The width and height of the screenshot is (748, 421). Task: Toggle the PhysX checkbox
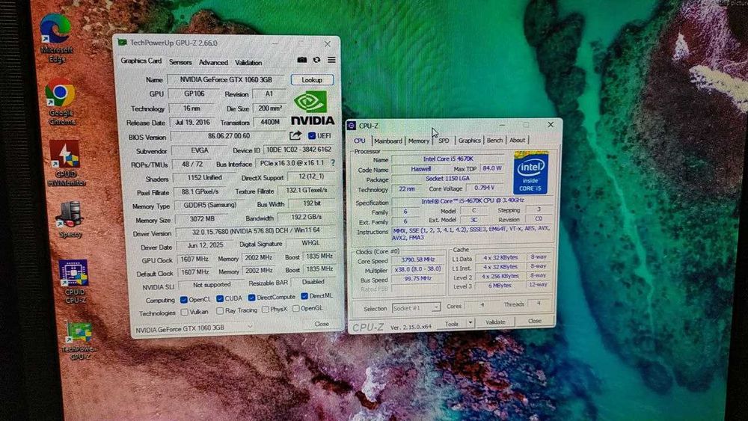[266, 310]
